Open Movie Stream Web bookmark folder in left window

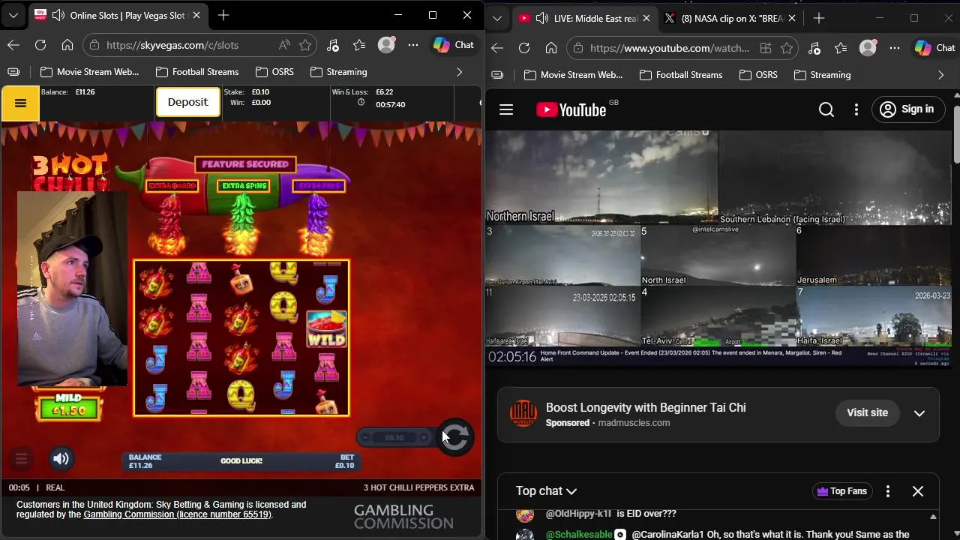tap(89, 72)
